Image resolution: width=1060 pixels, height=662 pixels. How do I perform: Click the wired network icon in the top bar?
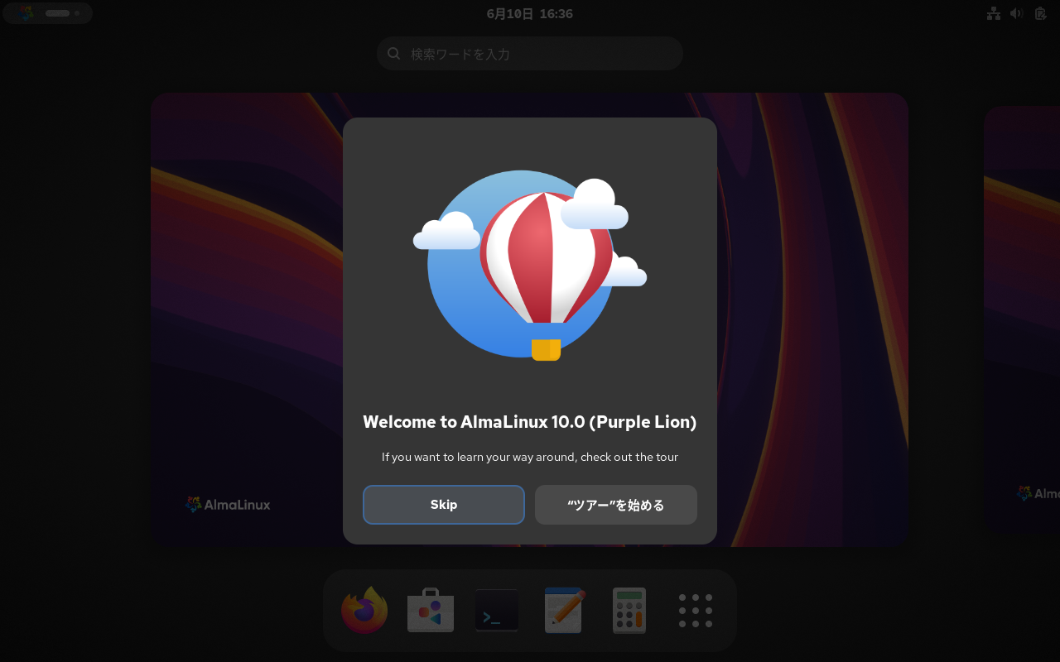pyautogui.click(x=994, y=12)
